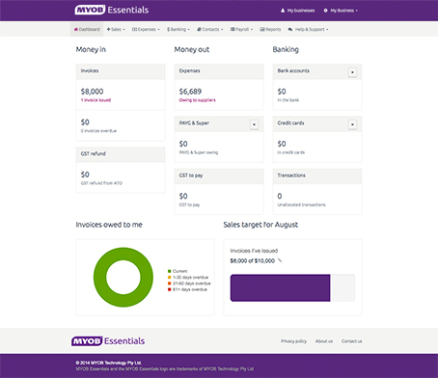Click the Invoices card header
Screen dimensions: 438x378
pyautogui.click(x=121, y=71)
